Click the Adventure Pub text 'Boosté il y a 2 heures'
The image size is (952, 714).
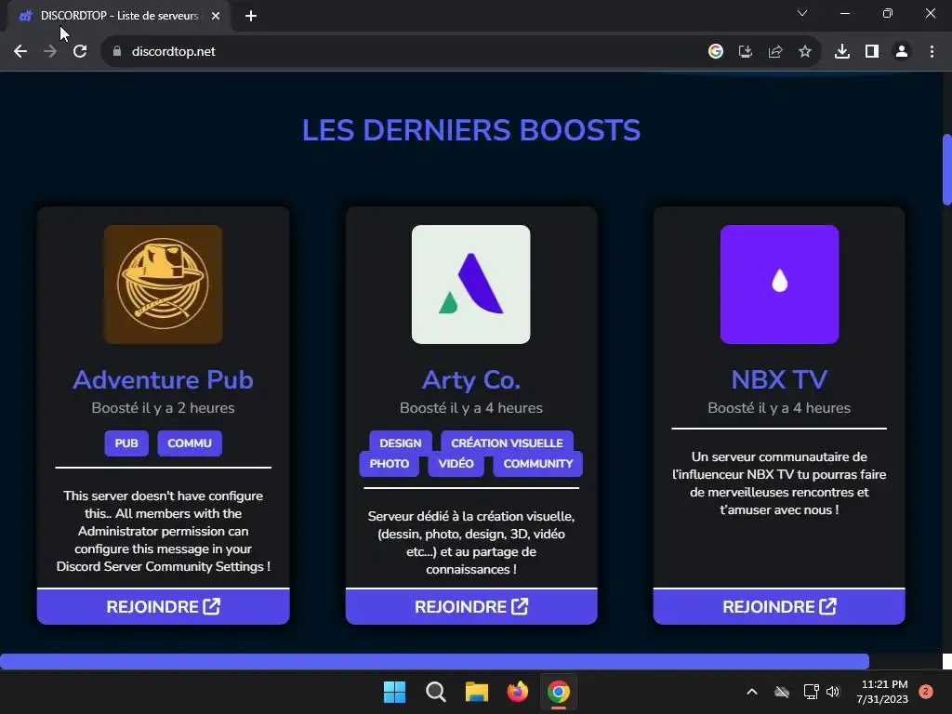pos(163,408)
